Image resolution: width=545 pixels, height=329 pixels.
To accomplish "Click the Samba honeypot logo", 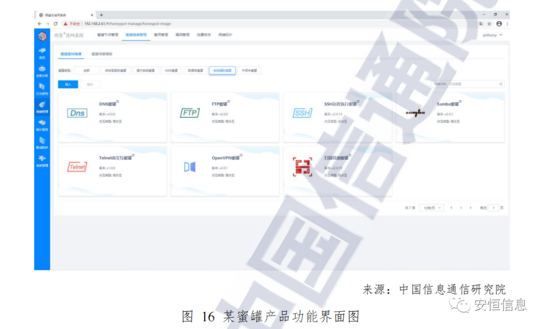I will pos(415,113).
